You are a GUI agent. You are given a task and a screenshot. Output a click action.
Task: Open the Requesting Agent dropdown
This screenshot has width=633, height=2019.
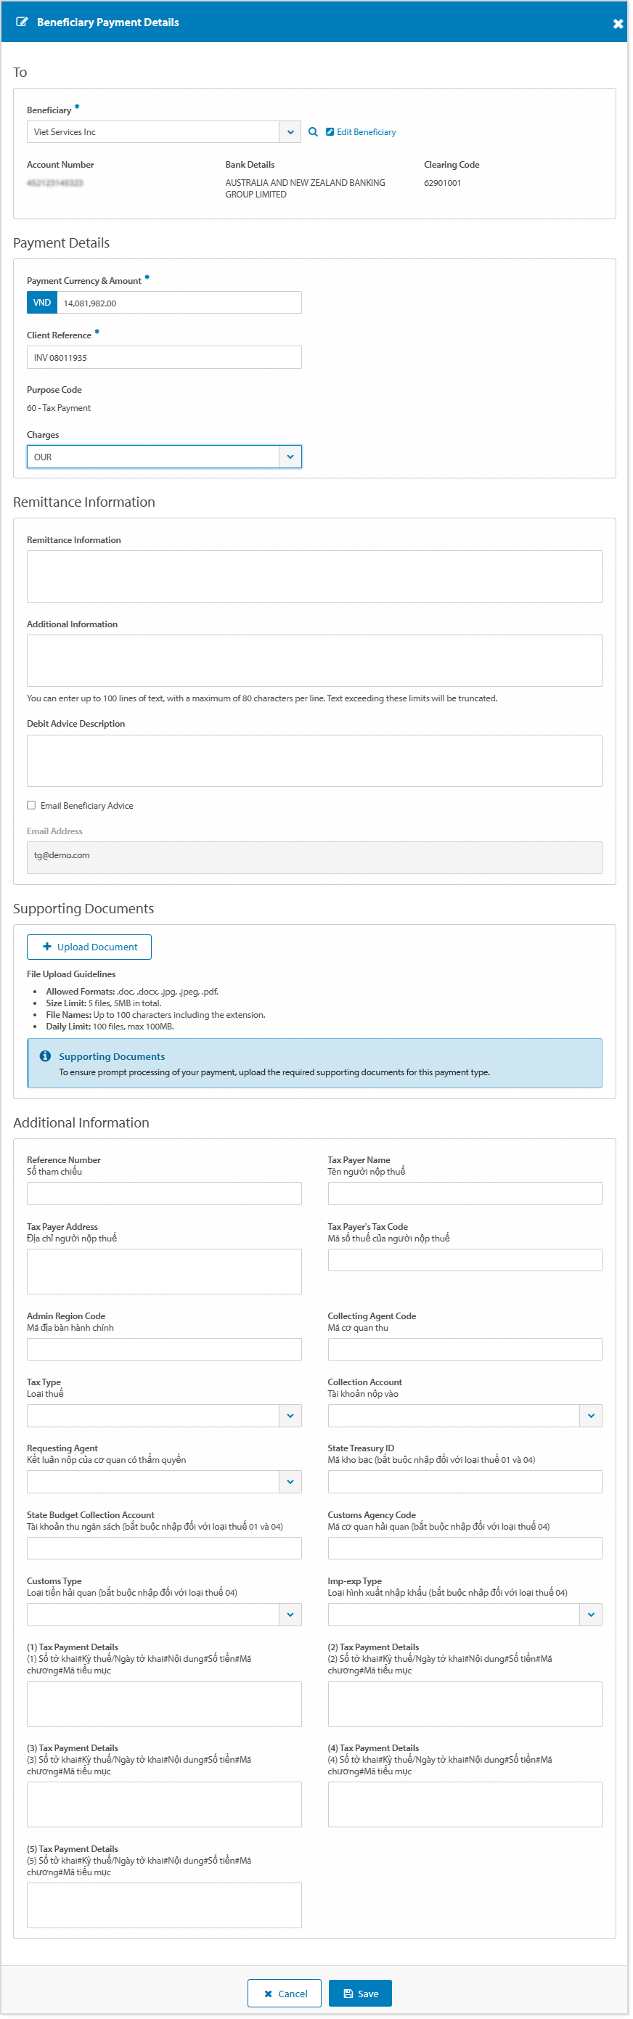pos(290,1481)
